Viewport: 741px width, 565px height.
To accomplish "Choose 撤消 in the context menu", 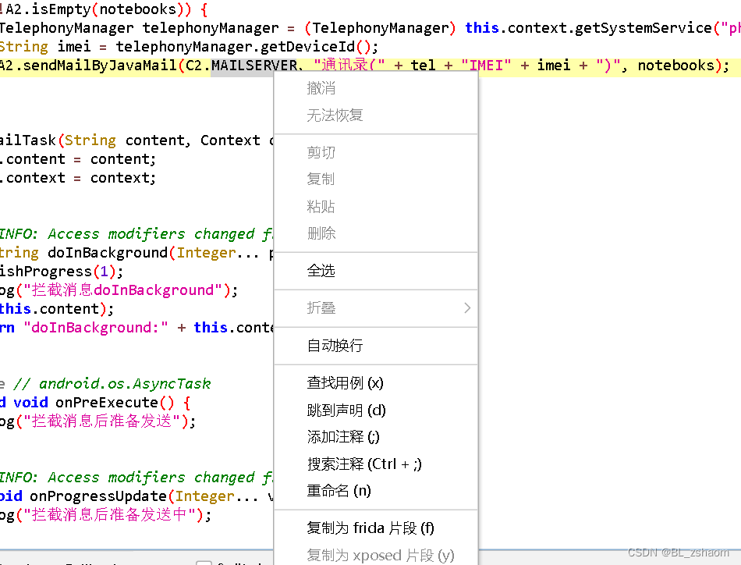I will pyautogui.click(x=376, y=88).
